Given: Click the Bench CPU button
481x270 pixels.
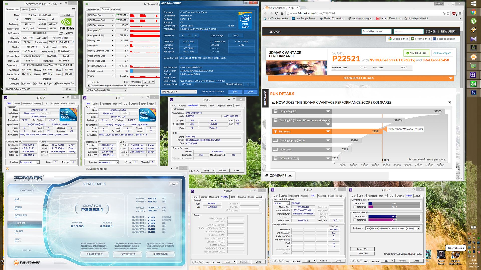Looking at the screenshot, I should (x=362, y=249).
